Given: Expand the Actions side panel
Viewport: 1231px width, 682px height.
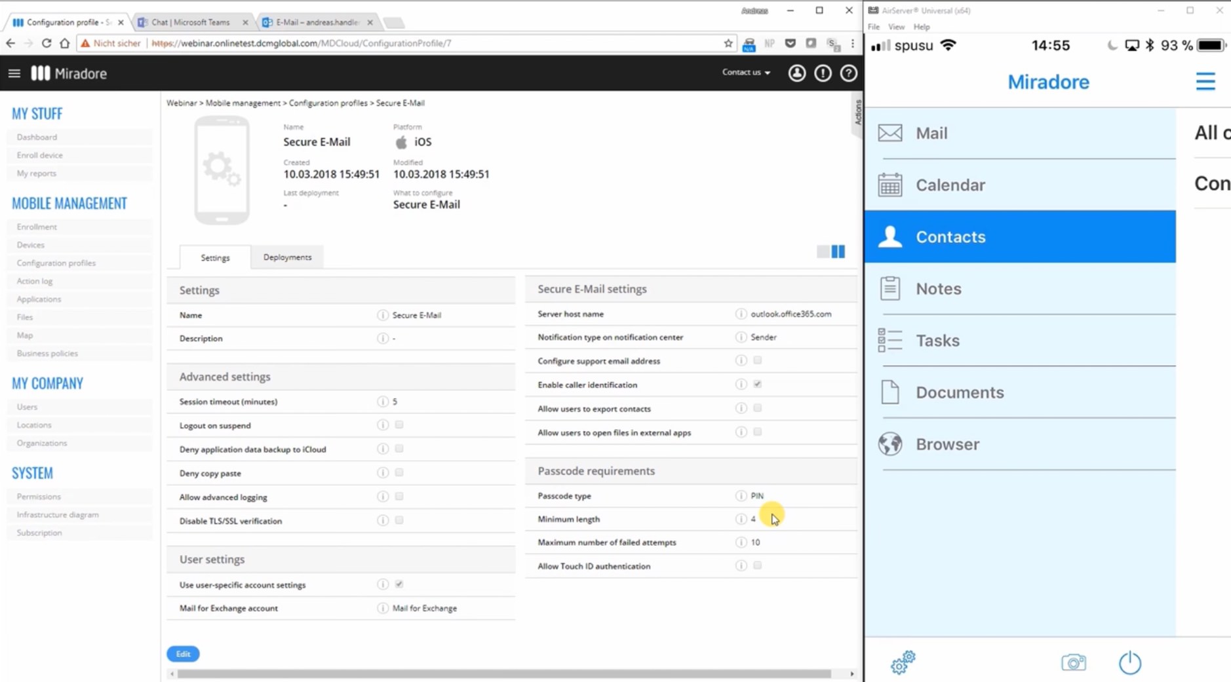Looking at the screenshot, I should (857, 113).
